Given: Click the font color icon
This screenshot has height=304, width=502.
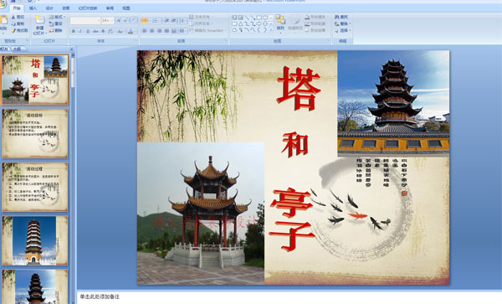Looking at the screenshot, I should tap(131, 31).
